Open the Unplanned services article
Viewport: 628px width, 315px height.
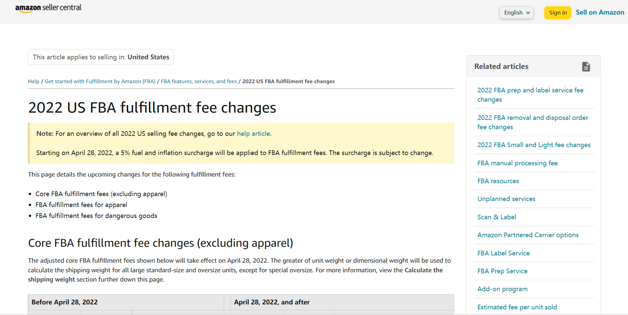[x=506, y=199]
